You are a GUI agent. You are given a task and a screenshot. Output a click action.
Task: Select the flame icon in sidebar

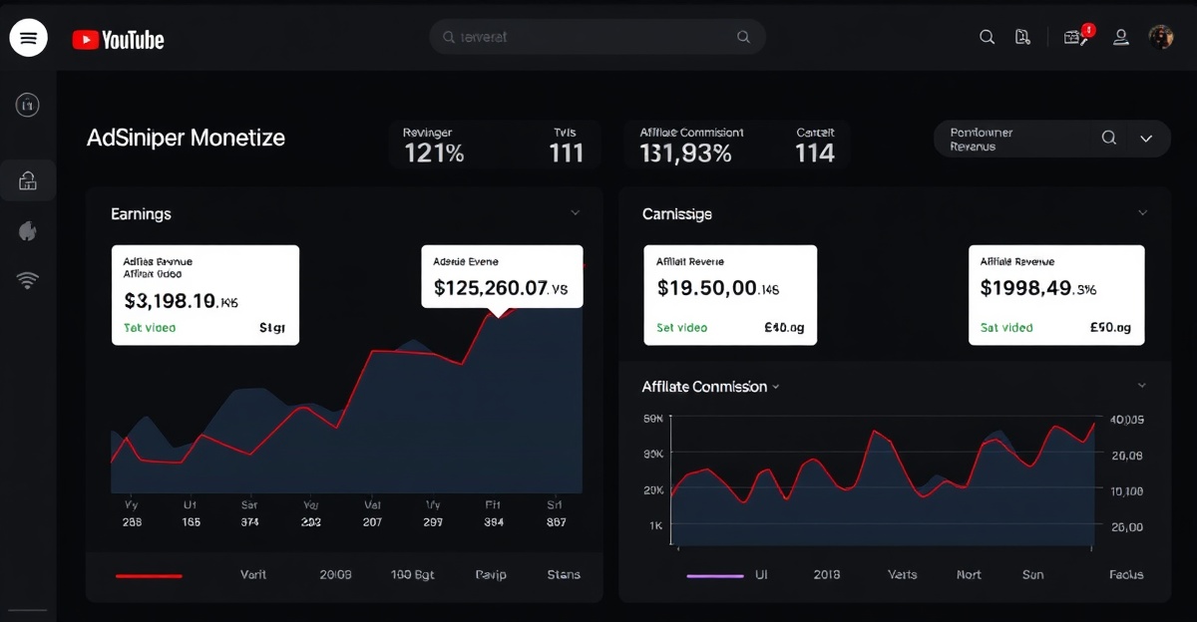(28, 231)
